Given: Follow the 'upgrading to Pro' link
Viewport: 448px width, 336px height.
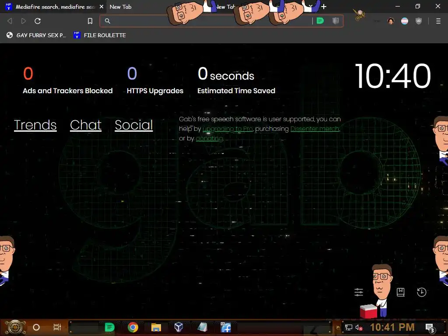Looking at the screenshot, I should tap(227, 129).
